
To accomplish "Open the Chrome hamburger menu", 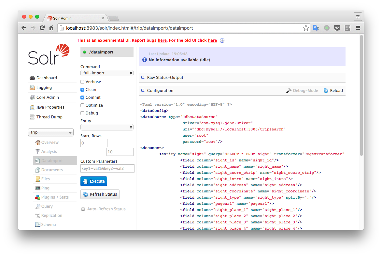I will tap(358, 28).
